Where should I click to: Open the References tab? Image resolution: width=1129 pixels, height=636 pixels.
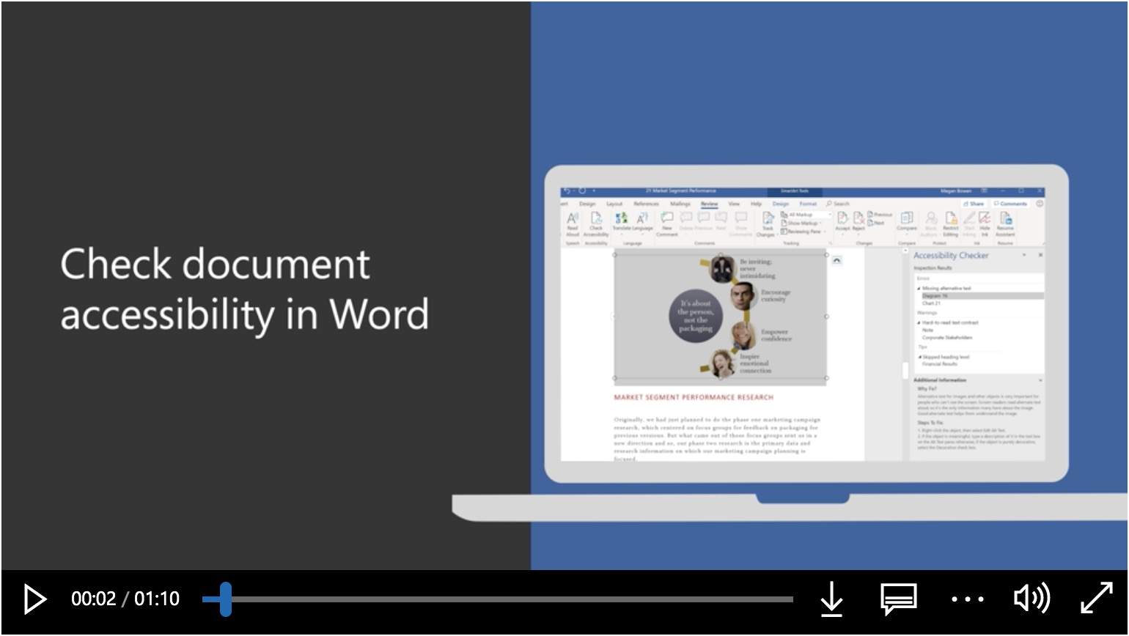(646, 204)
